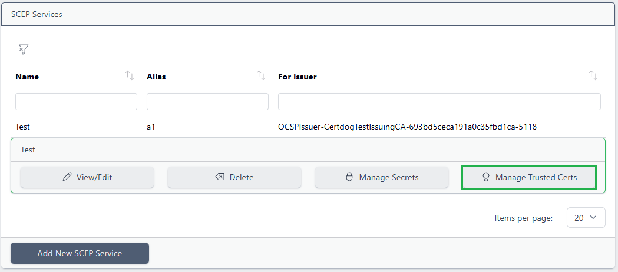Click Add New SCEP Service button
Screen dimensions: 618x272
click(x=80, y=253)
